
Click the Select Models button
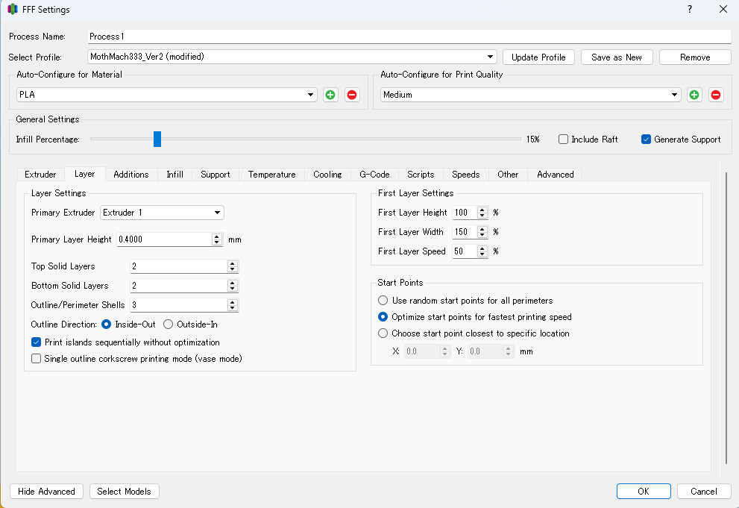tap(124, 492)
